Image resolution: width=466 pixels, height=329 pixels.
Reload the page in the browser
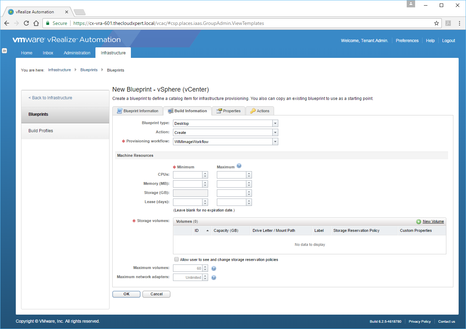tap(26, 23)
